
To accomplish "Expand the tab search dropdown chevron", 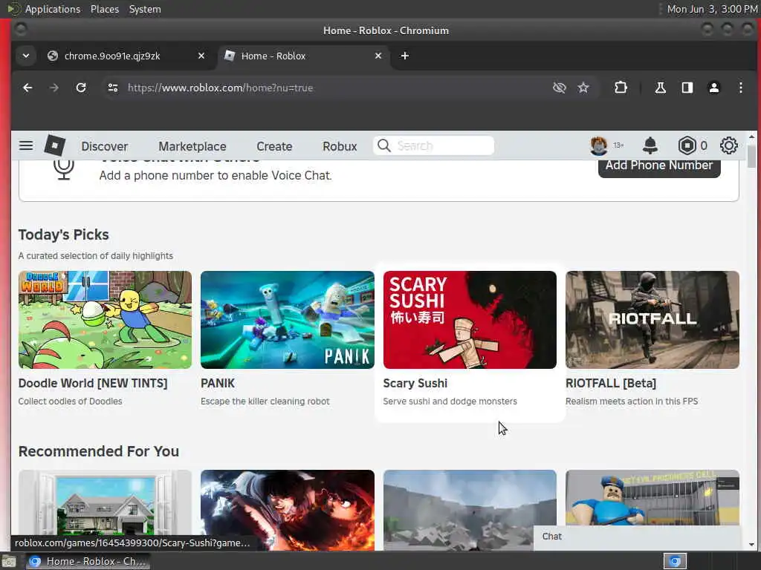I will [26, 56].
